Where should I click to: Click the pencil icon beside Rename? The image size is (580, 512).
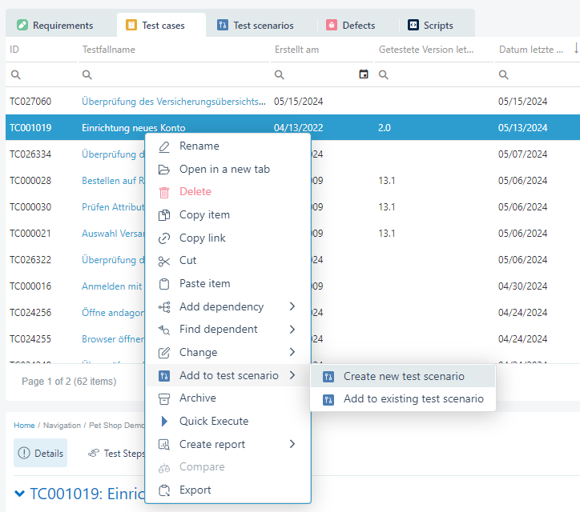(164, 146)
